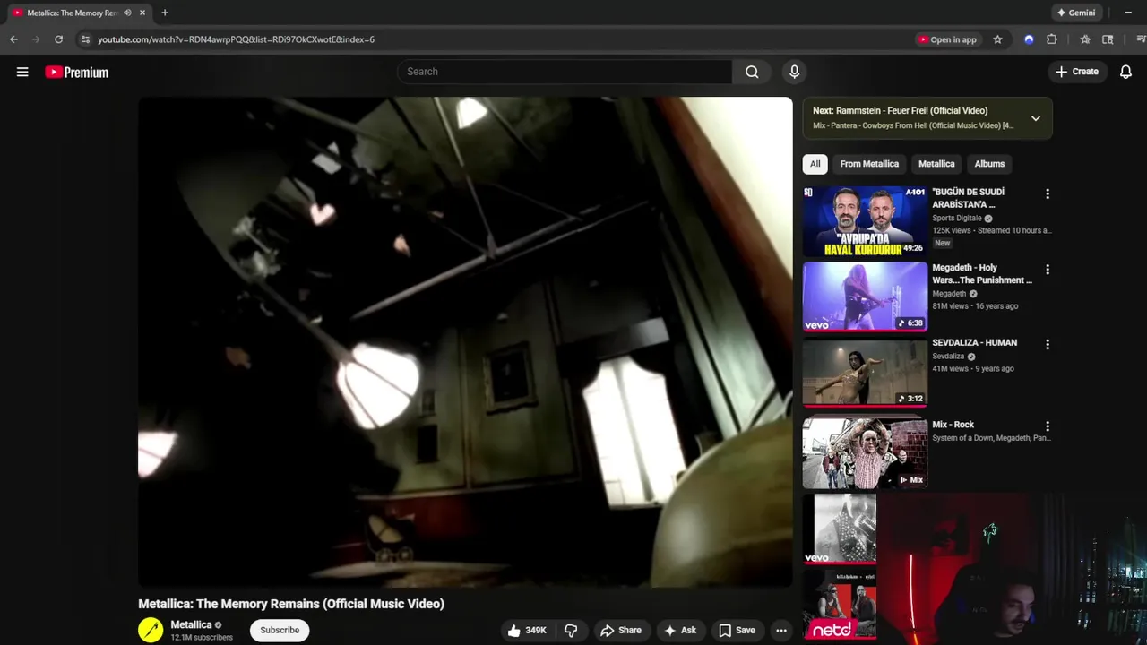Open options for Megadeth Holy Wars video
The height and width of the screenshot is (645, 1147).
[x=1047, y=270]
